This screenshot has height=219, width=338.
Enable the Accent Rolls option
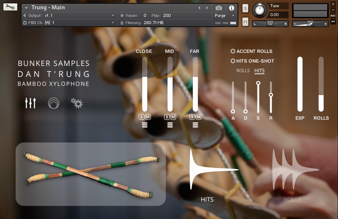click(x=233, y=51)
